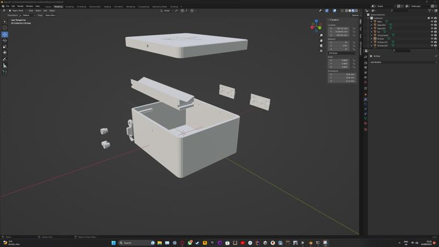Open the Modifiers wrench properties tab
Image resolution: width=439 pixels, height=247 pixels.
pos(365,99)
